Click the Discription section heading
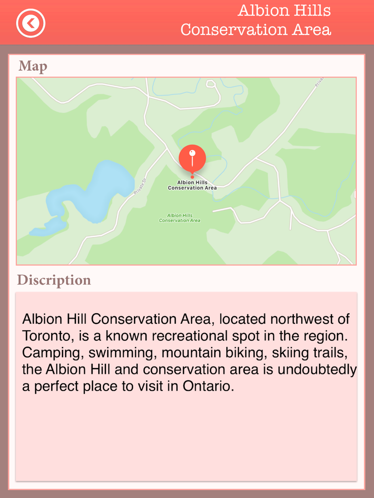The image size is (374, 498). pyautogui.click(x=54, y=280)
